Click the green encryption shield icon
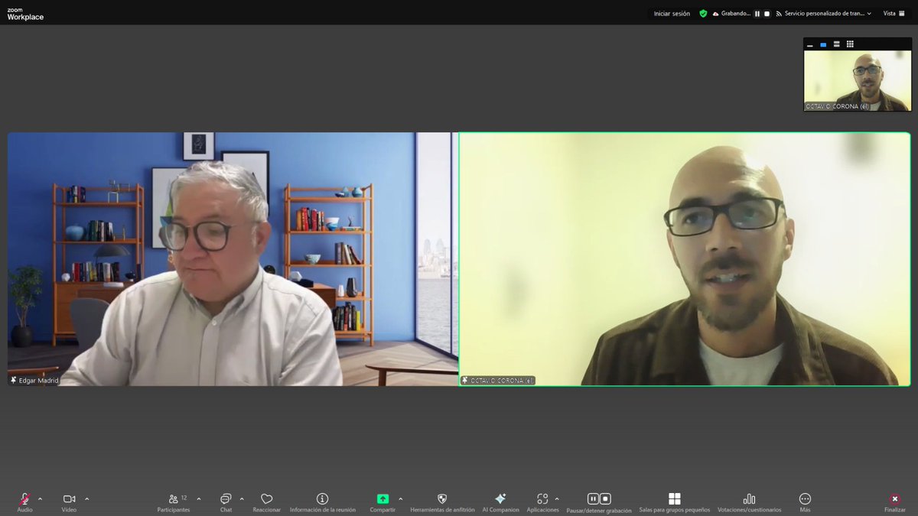The width and height of the screenshot is (918, 516). click(x=703, y=13)
